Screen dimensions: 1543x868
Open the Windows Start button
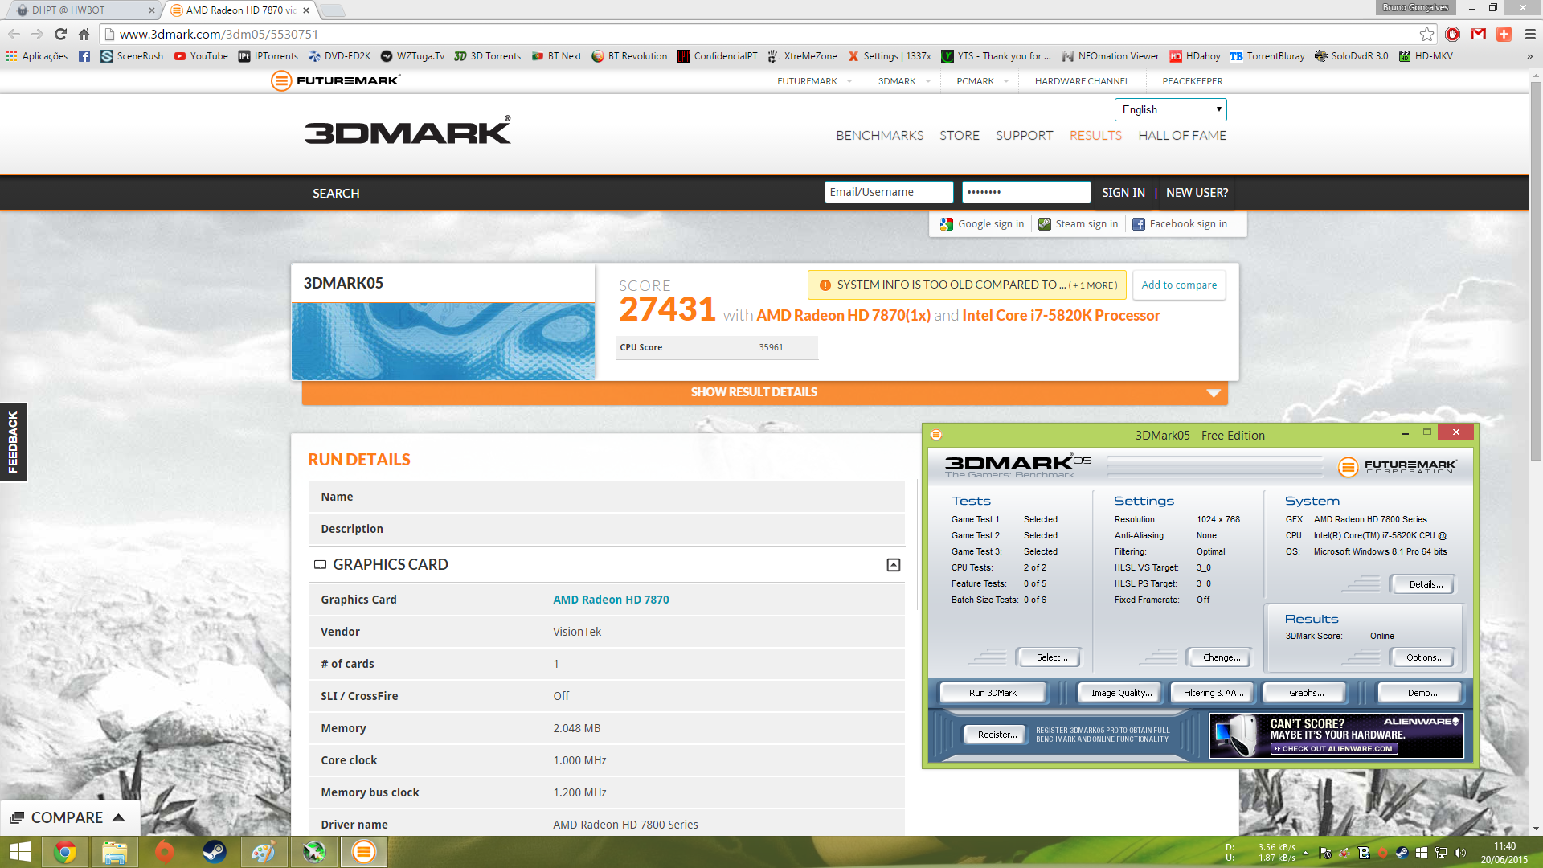[19, 852]
